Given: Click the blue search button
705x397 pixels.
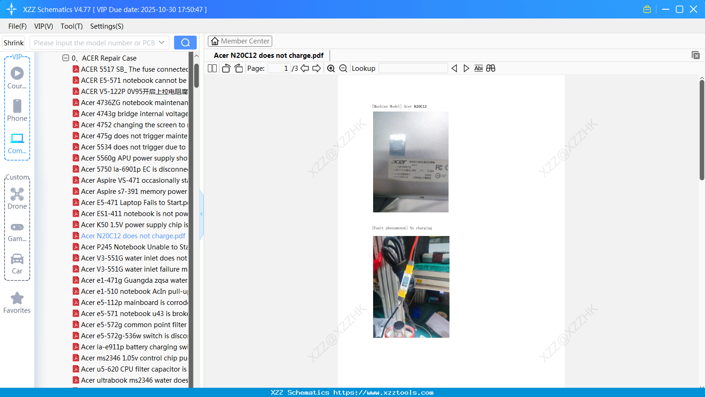Looking at the screenshot, I should click(185, 43).
